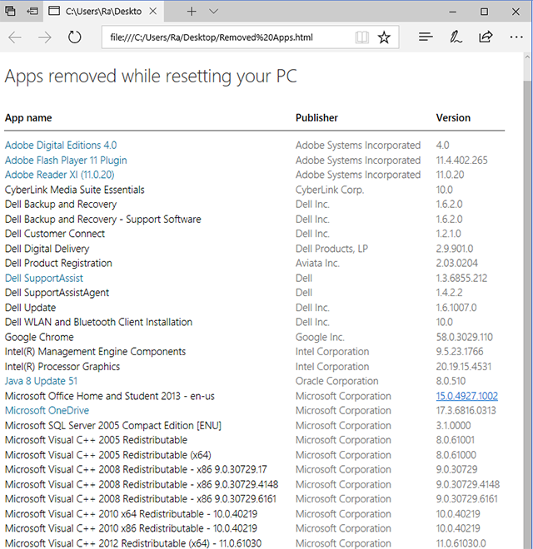Viewport: 533px width, 549px height.
Task: Select the C:\Users\Ra\Deskto tab
Action: tap(103, 11)
